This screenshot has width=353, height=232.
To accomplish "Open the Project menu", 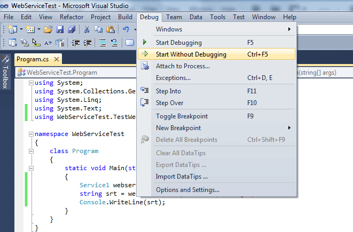I will click(100, 17).
